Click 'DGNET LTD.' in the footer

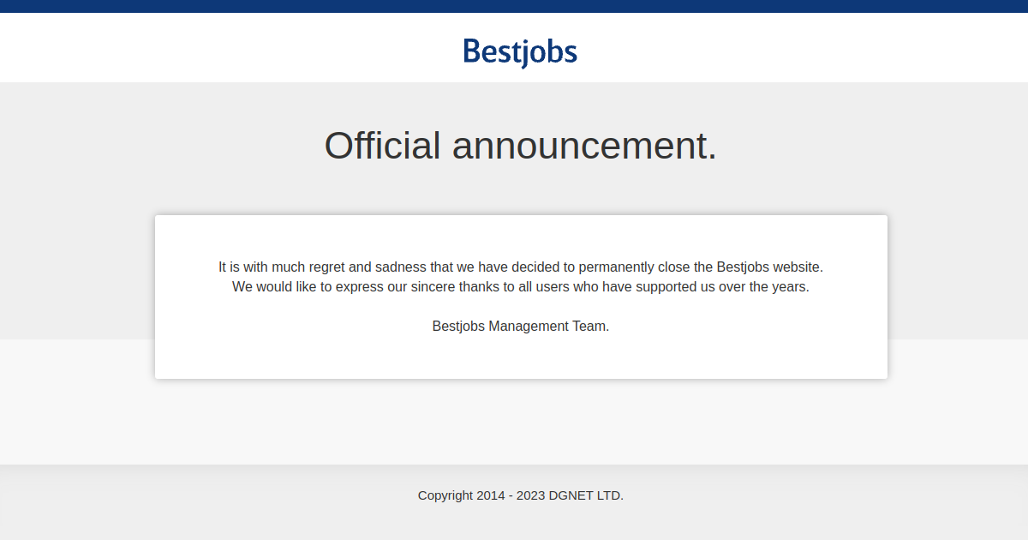coord(586,495)
